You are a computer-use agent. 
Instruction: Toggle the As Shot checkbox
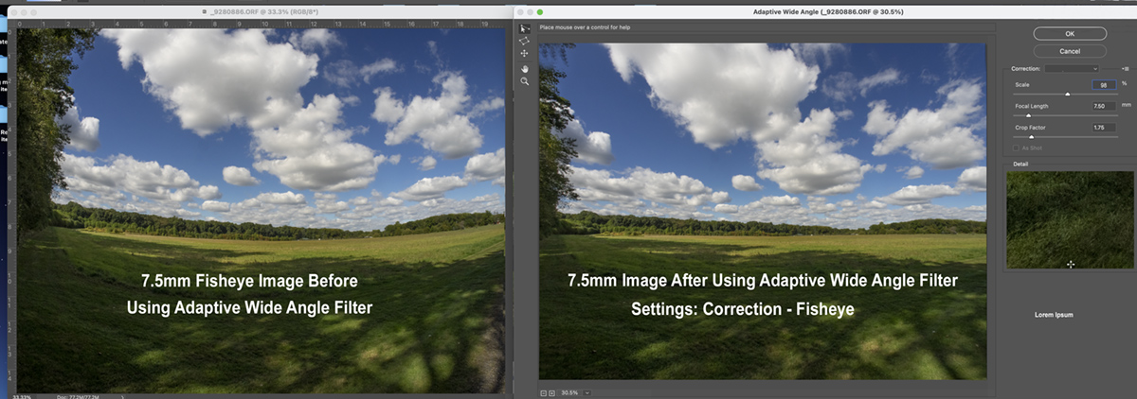click(1018, 148)
